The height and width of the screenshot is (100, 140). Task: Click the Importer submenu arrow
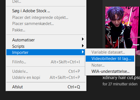point(83,52)
